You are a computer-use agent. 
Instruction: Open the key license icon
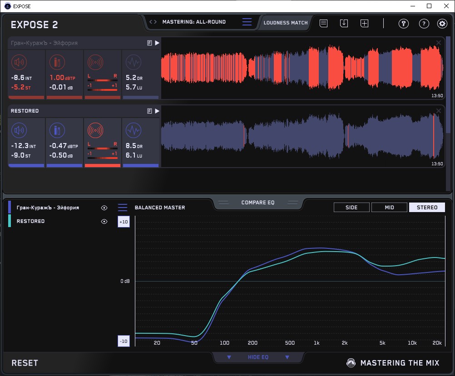point(404,24)
